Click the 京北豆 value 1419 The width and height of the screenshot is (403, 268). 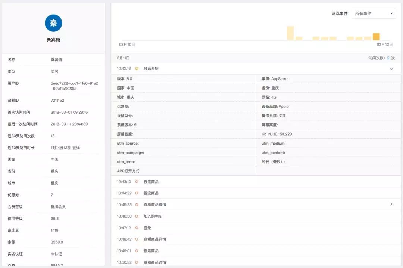(54, 230)
